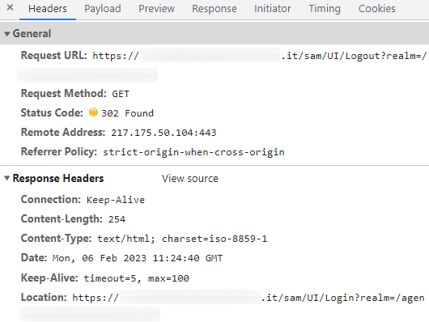
Task: Click the Remote Address value 217.175.50.104:443
Action: tap(164, 133)
